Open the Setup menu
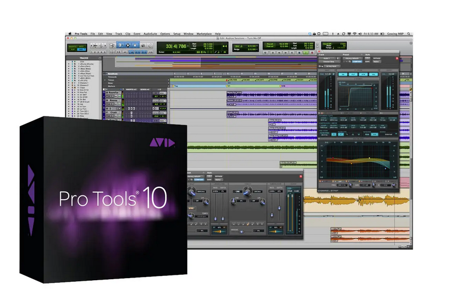 [x=177, y=34]
